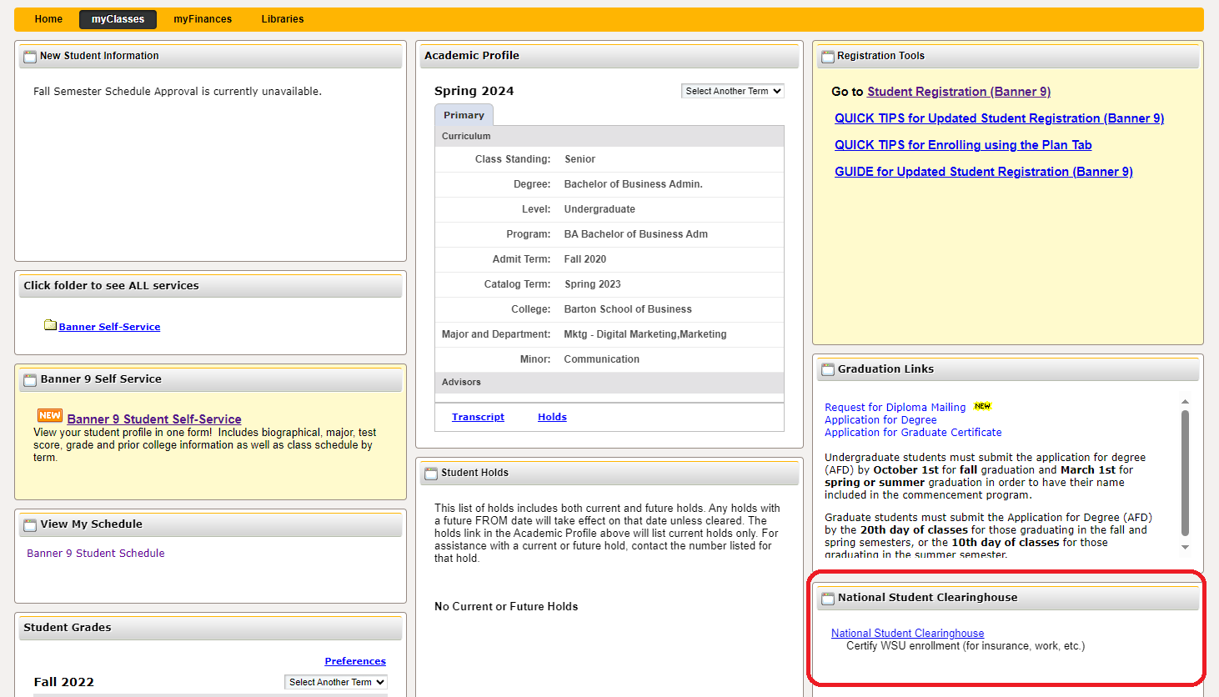Click the Graduation Links panel icon
The height and width of the screenshot is (697, 1219).
[828, 370]
